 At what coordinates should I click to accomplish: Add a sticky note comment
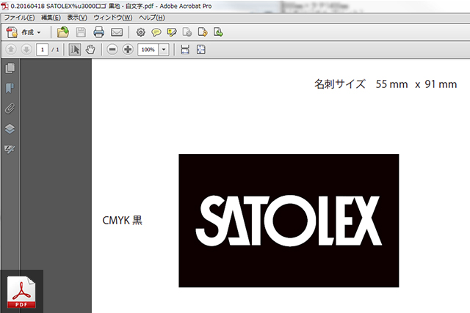[156, 32]
